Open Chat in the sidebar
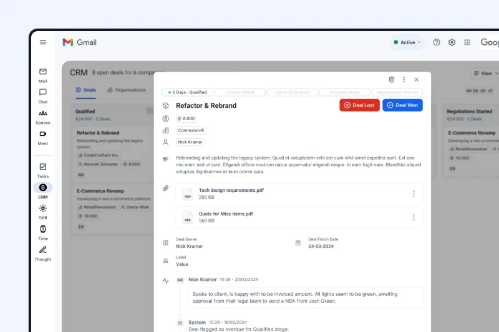Image resolution: width=499 pixels, height=332 pixels. 43,97
